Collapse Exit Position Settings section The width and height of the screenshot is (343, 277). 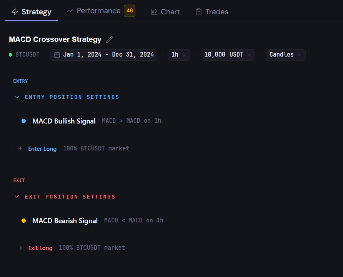pyautogui.click(x=65, y=197)
